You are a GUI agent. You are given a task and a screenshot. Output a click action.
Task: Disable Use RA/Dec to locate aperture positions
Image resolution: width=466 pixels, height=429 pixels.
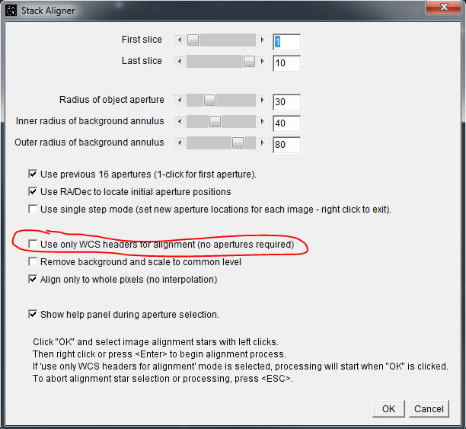coord(33,191)
